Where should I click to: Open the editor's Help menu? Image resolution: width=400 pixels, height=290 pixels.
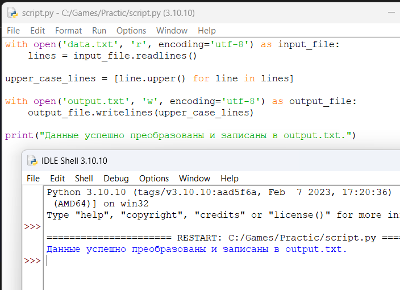click(x=207, y=31)
